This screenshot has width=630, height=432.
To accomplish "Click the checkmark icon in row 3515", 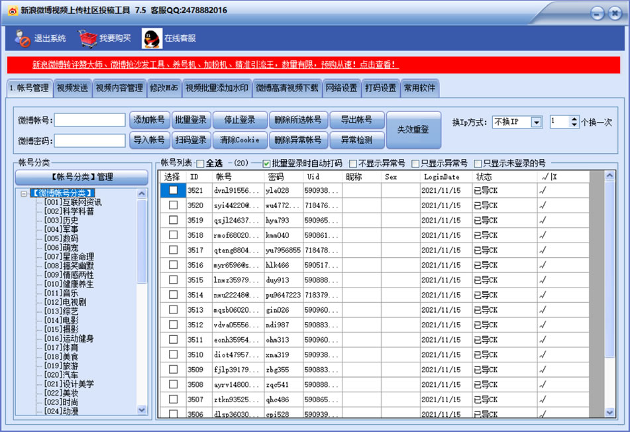I will [543, 280].
